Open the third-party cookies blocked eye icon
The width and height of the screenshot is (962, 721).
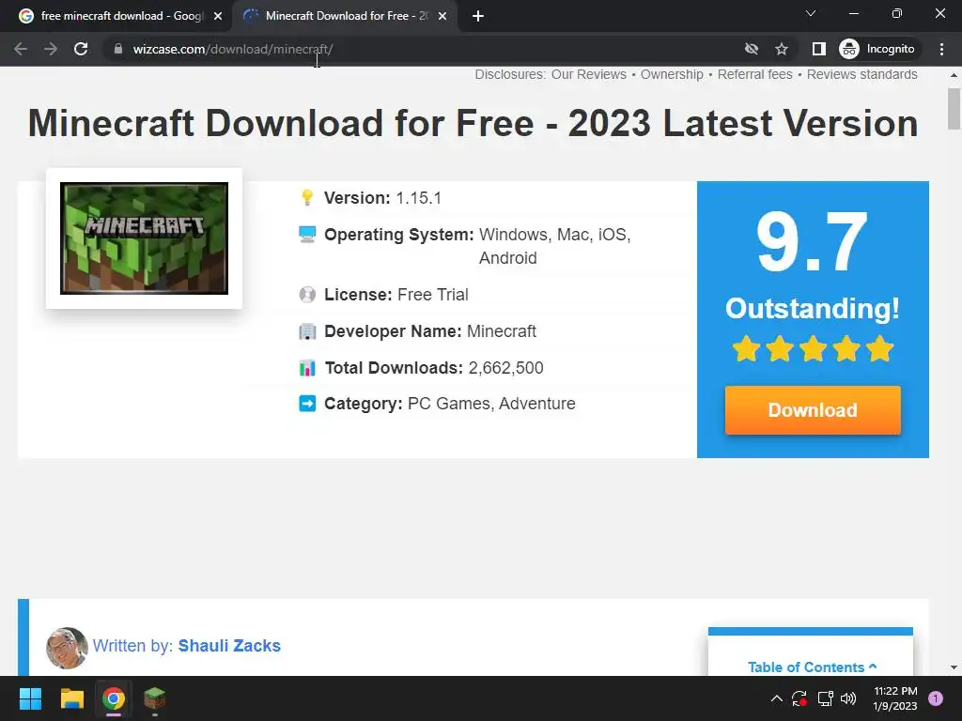click(x=751, y=49)
